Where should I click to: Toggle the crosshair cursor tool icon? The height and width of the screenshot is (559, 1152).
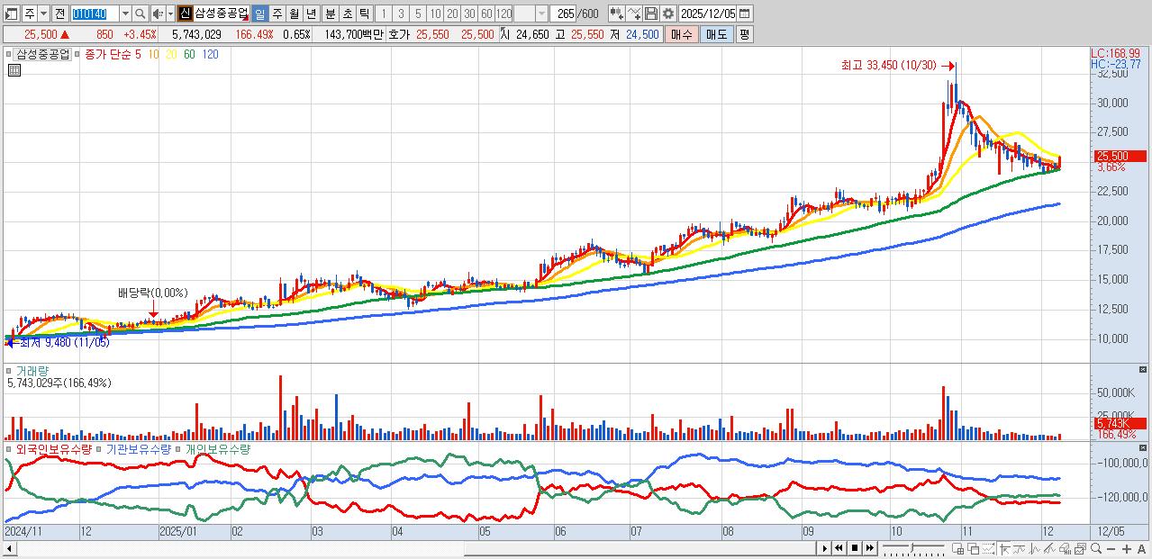pyautogui.click(x=1004, y=548)
